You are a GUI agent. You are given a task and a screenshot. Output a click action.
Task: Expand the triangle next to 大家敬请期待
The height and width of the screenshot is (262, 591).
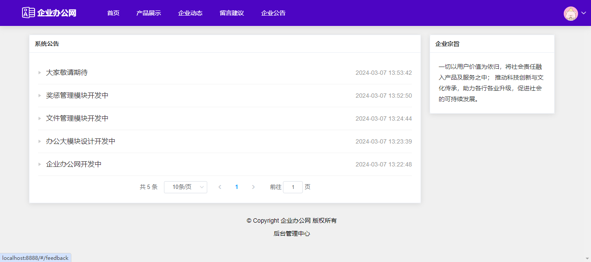point(40,73)
